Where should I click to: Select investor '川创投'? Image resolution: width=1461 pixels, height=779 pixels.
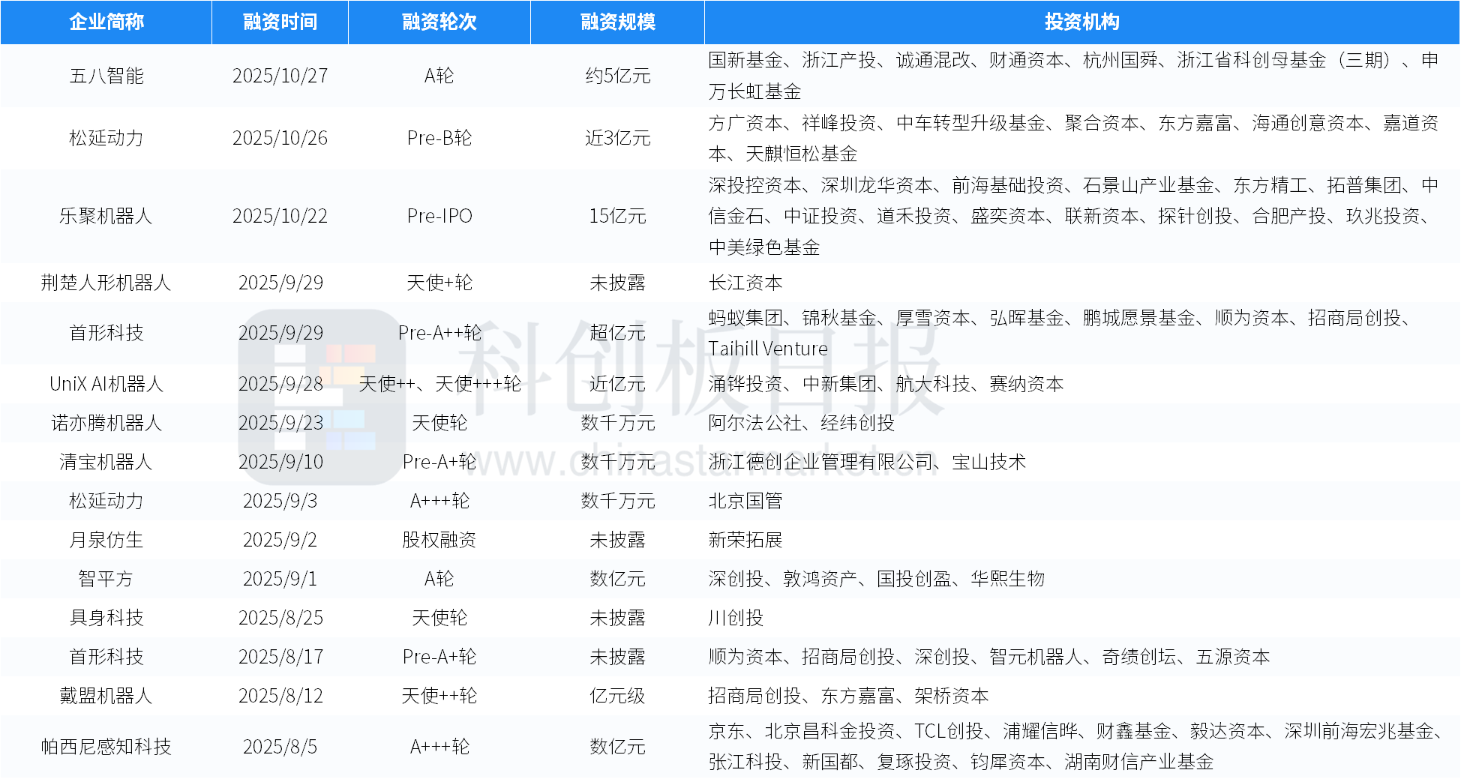point(736,618)
